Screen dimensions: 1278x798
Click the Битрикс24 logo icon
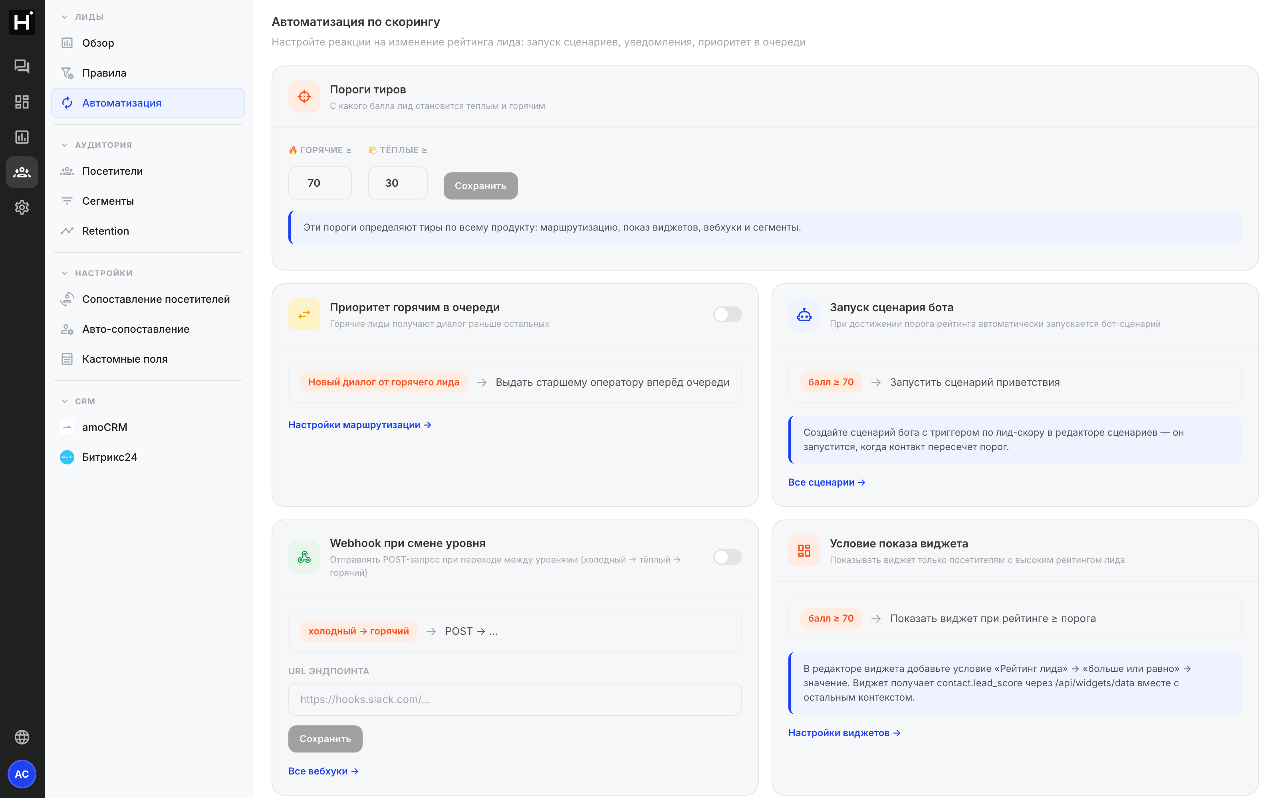tap(67, 457)
